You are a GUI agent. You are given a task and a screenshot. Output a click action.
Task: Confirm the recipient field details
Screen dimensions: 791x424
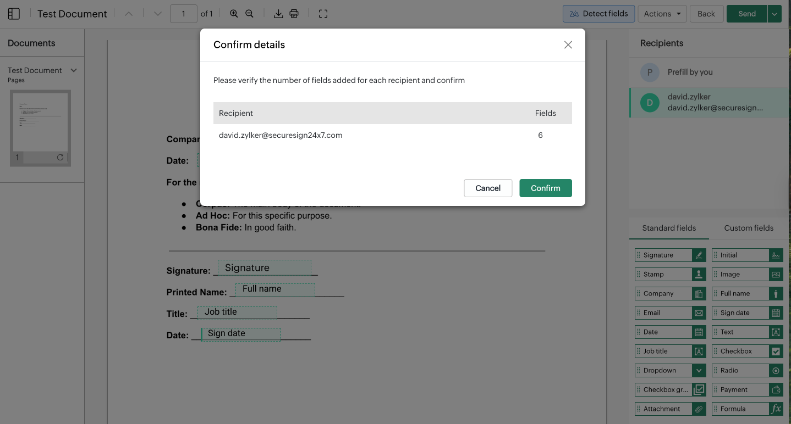pos(545,188)
